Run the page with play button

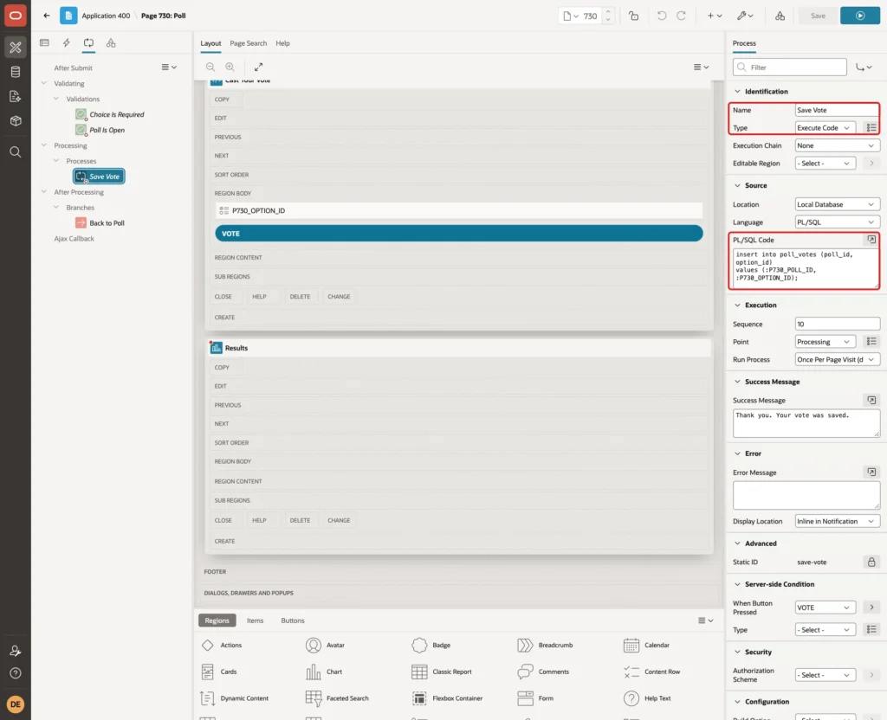click(860, 16)
